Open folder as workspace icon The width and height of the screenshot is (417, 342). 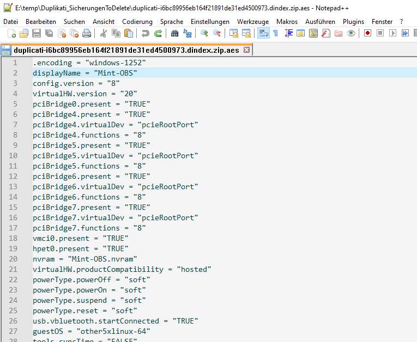point(339,33)
